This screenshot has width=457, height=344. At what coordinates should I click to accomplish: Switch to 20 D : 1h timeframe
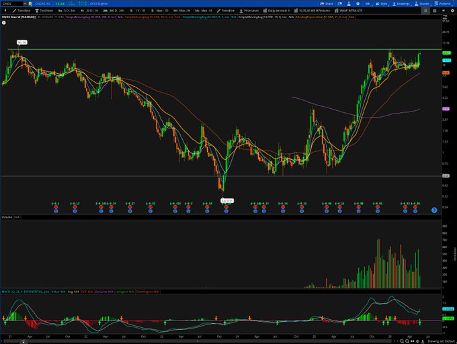point(89,11)
